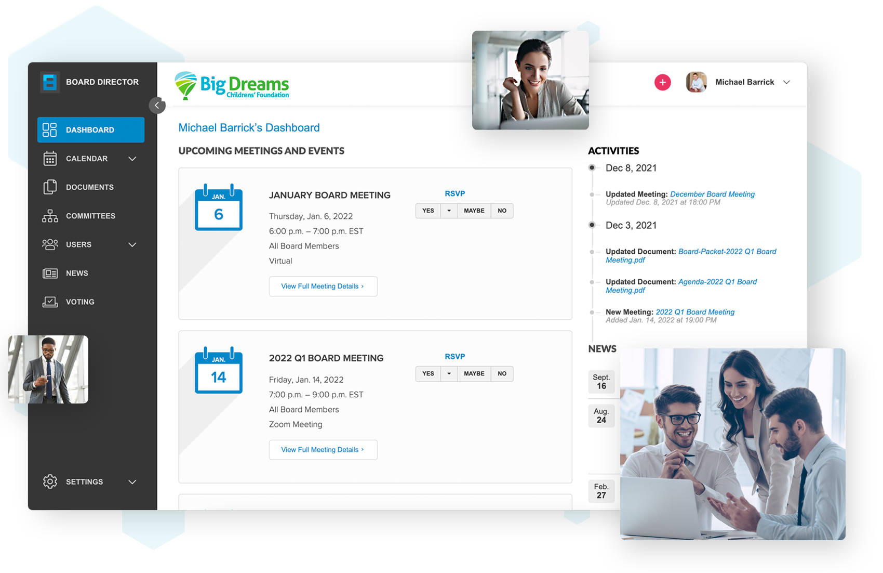Open Documents from the sidebar
Viewport: 883px width, 573px height.
coord(90,187)
